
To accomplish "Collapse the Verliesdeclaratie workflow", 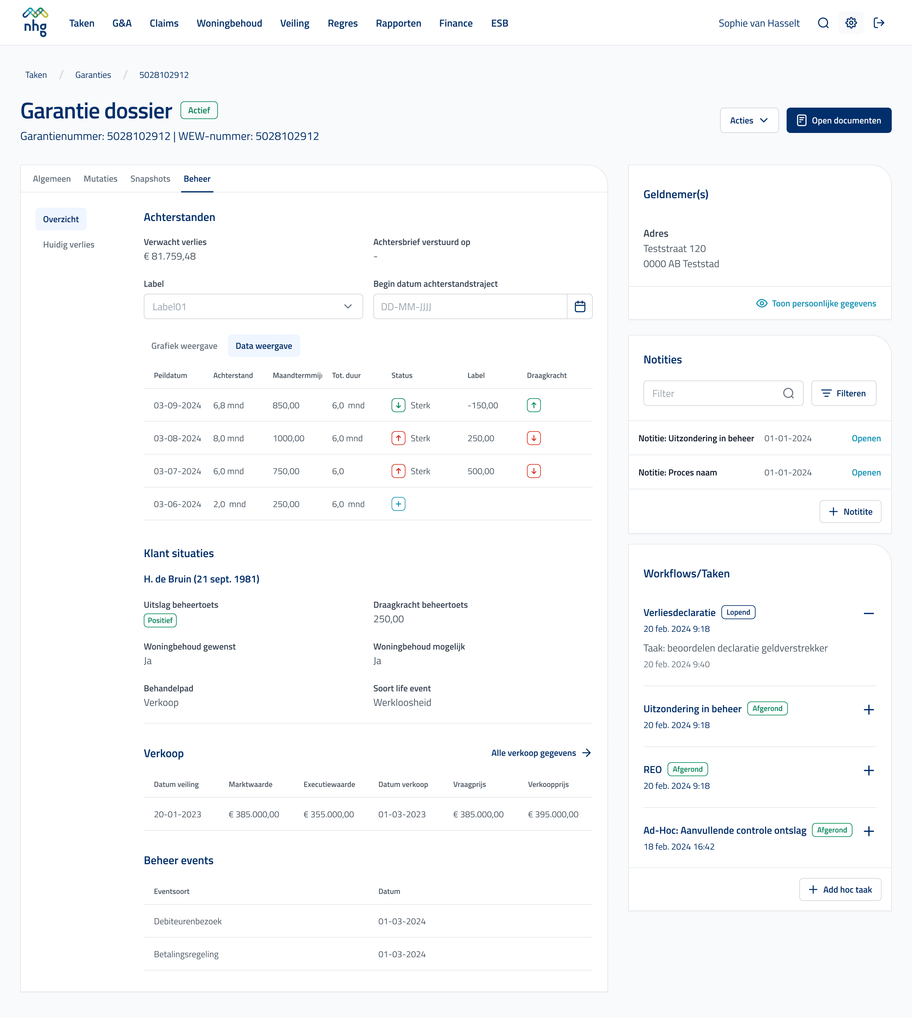I will tap(868, 613).
